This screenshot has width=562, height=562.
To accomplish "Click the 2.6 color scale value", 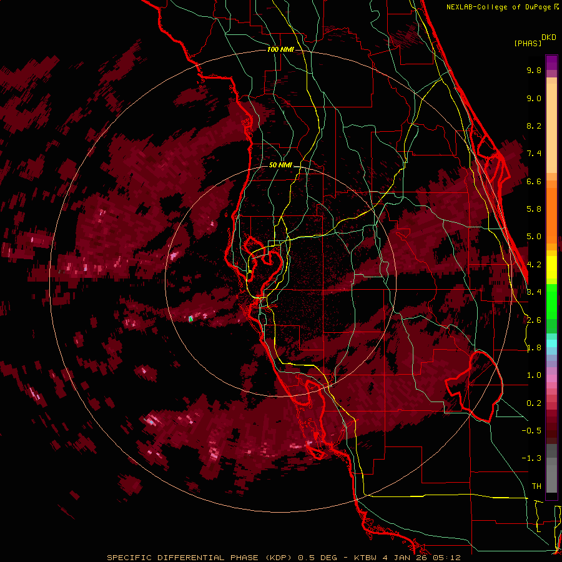I will pyautogui.click(x=534, y=320).
